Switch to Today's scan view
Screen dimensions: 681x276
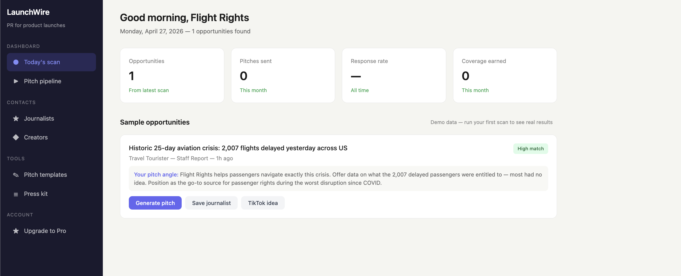point(42,62)
